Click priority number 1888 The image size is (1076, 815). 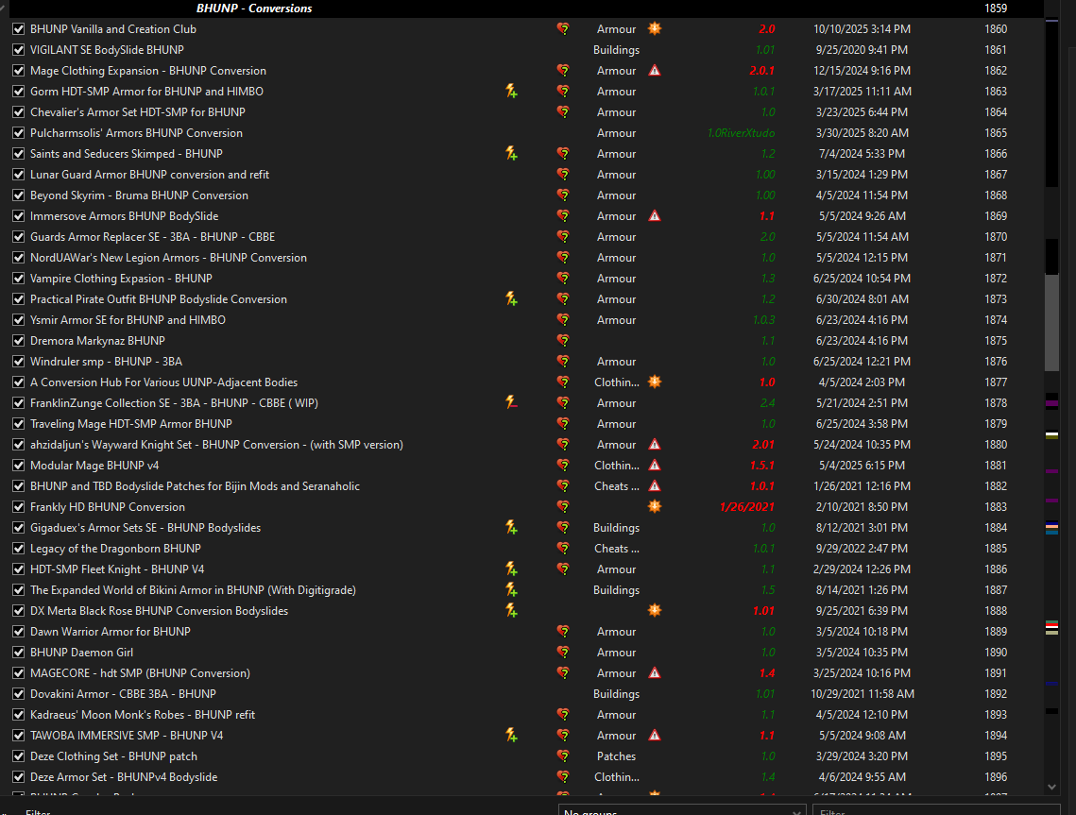(x=996, y=611)
